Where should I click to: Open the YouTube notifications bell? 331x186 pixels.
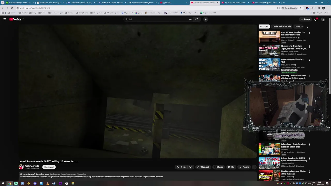coord(316,19)
